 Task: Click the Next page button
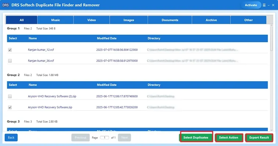pos(124,138)
